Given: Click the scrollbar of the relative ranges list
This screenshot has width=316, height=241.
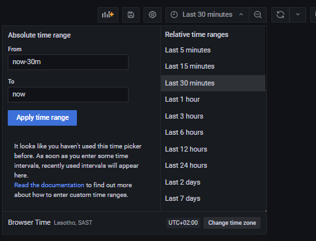Looking at the screenshot, I should (x=266, y=58).
